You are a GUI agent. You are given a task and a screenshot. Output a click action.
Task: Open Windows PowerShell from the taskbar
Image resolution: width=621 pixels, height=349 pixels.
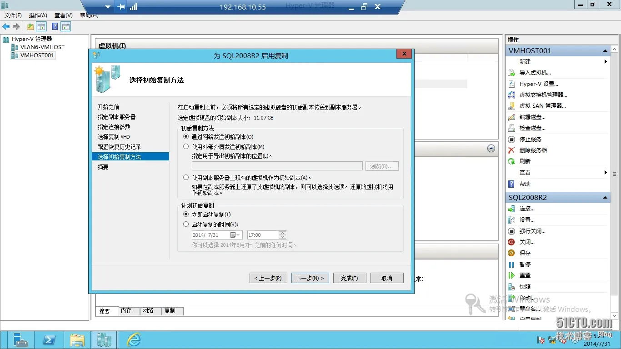49,340
